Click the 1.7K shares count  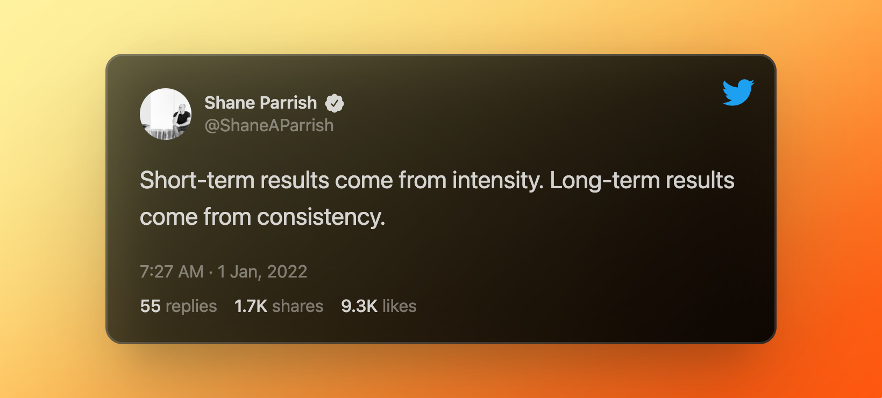pyautogui.click(x=279, y=306)
